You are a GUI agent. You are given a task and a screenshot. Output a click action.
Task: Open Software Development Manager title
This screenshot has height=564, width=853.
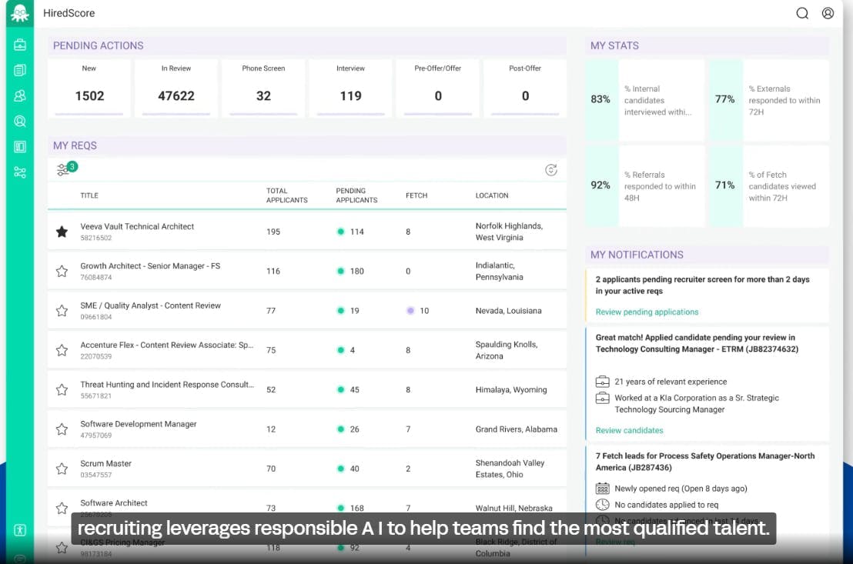[x=138, y=424]
